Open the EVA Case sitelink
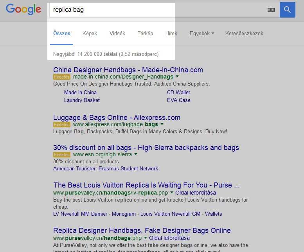The height and width of the screenshot is (252, 304). (178, 100)
